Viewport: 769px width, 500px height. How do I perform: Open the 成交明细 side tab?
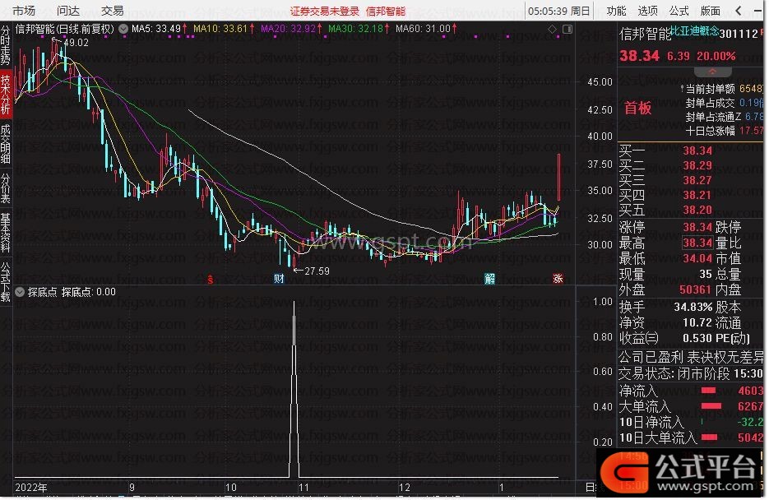point(6,143)
